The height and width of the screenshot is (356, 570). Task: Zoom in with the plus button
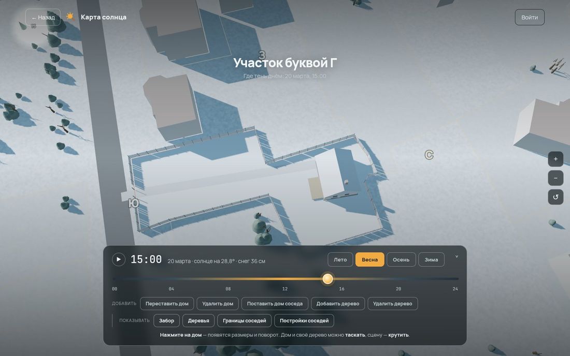click(x=555, y=159)
